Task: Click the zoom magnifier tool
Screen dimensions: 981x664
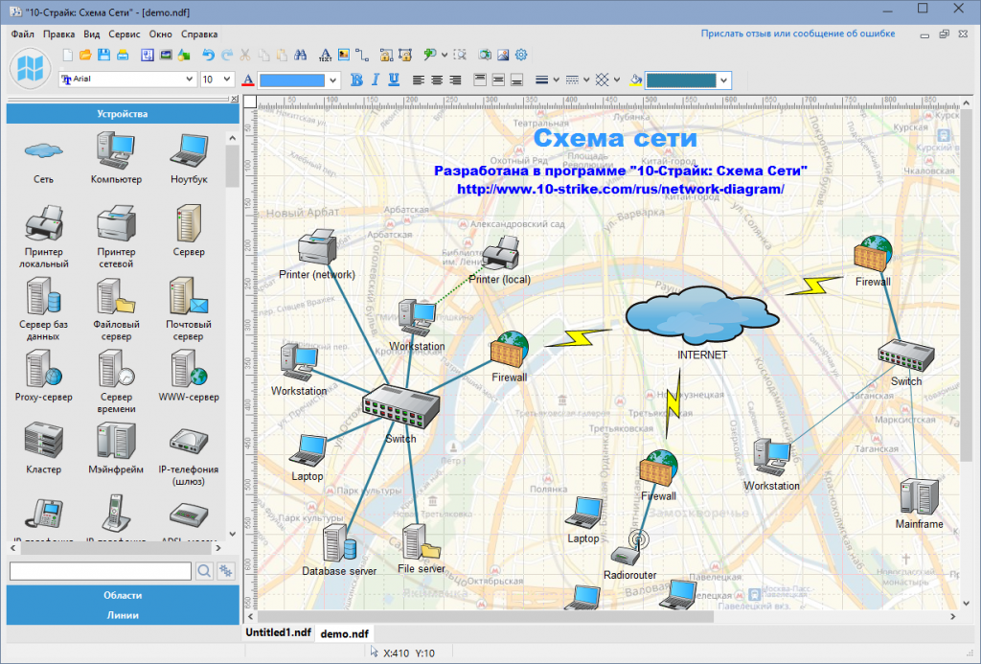Action: 429,55
